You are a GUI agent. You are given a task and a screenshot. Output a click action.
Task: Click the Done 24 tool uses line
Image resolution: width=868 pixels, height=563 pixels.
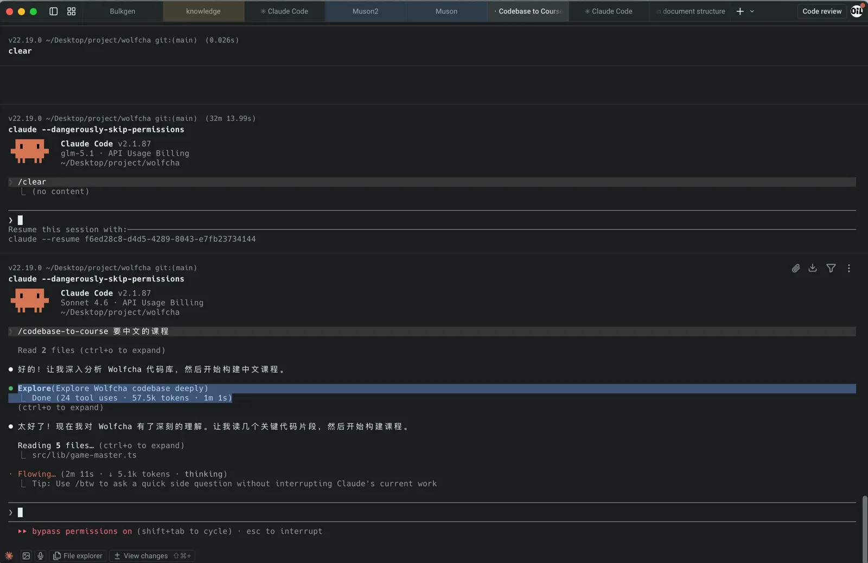click(x=132, y=398)
